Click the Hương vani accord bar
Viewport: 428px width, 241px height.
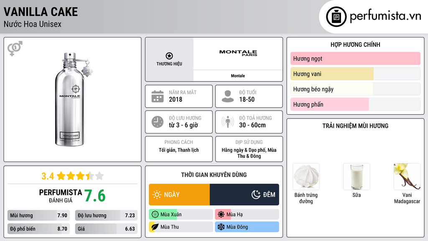tap(355, 74)
